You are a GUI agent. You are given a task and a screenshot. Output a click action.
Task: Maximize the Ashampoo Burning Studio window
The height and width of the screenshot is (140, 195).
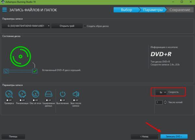[182, 2]
